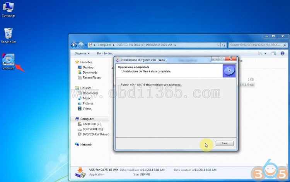Select Favorites in navigation pane
The image size is (290, 182).
click(86, 62)
